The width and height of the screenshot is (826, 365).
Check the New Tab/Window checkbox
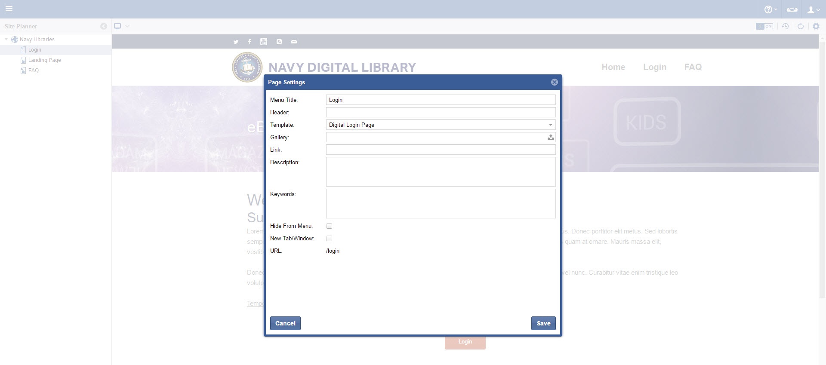point(329,238)
